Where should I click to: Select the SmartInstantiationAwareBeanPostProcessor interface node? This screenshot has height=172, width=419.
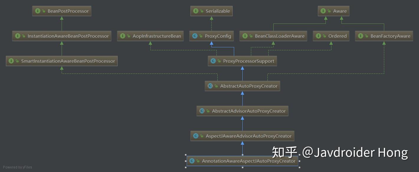tap(62, 61)
